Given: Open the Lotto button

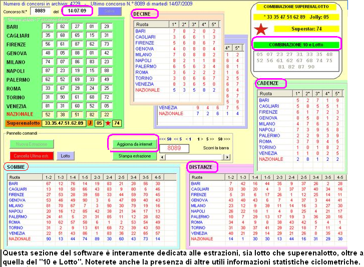Looking at the screenshot, I should pos(65,156).
